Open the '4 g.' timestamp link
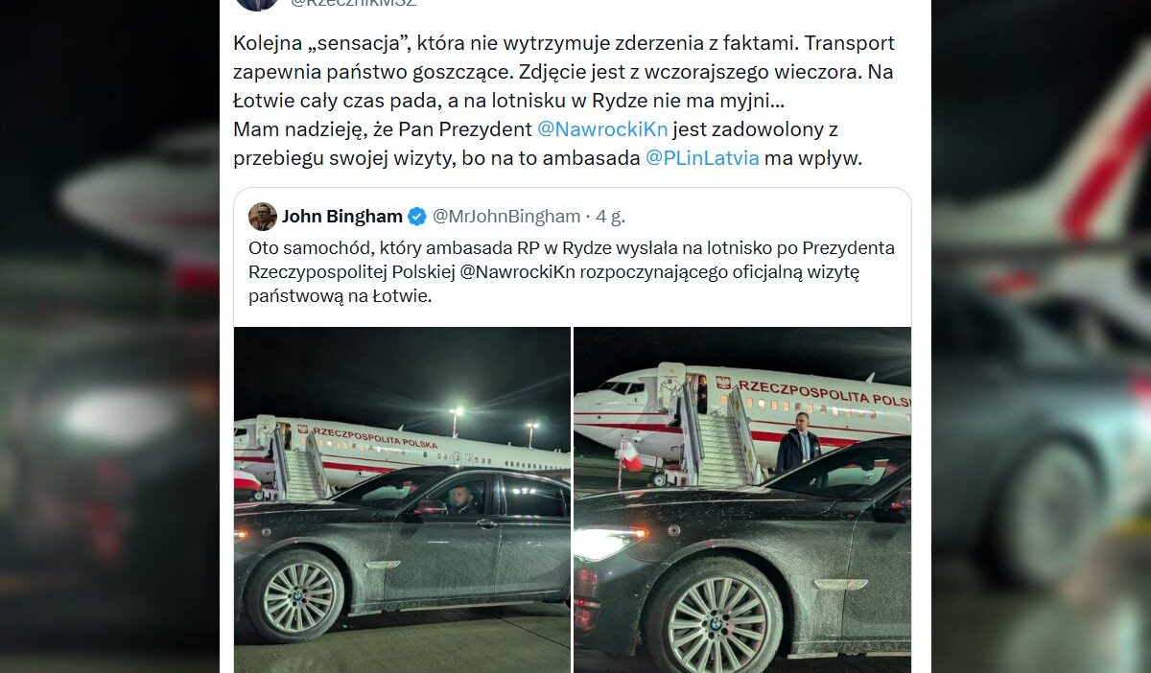 coord(611,217)
